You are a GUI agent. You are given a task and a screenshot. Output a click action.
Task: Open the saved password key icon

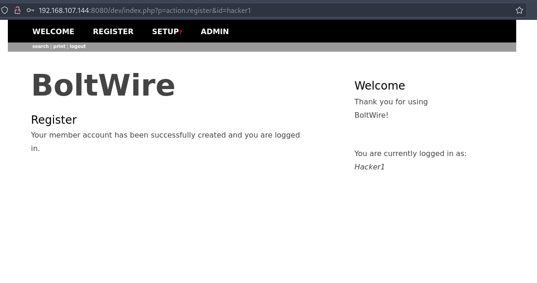click(30, 10)
